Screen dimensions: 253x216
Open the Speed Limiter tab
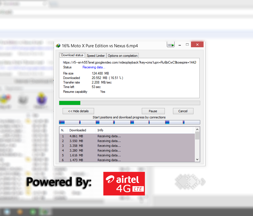tap(96, 56)
